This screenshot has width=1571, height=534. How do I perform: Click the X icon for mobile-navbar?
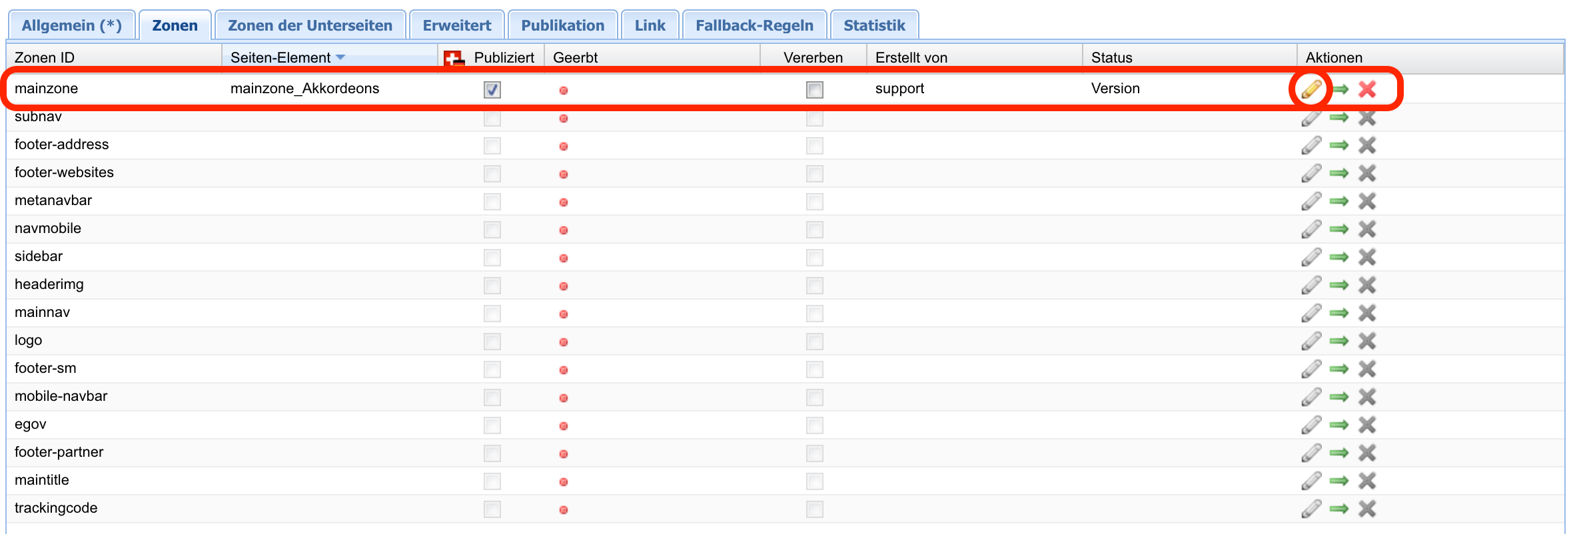[1367, 397]
